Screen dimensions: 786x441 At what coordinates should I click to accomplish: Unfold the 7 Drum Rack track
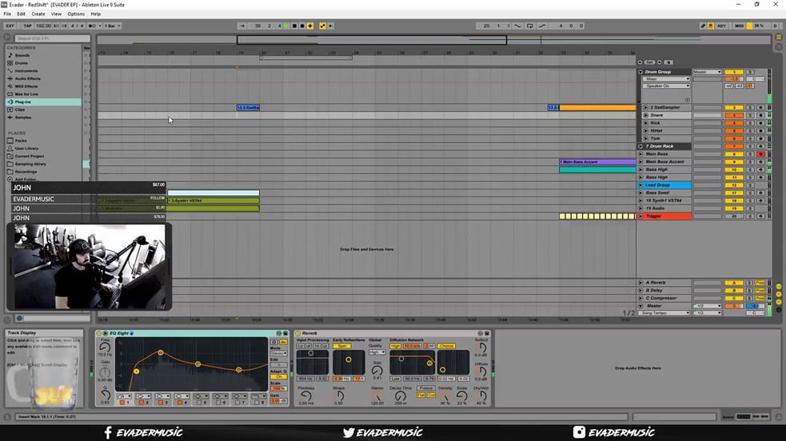(640, 146)
